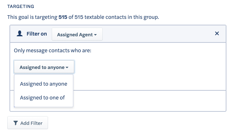Click the Filter on label

37,34
